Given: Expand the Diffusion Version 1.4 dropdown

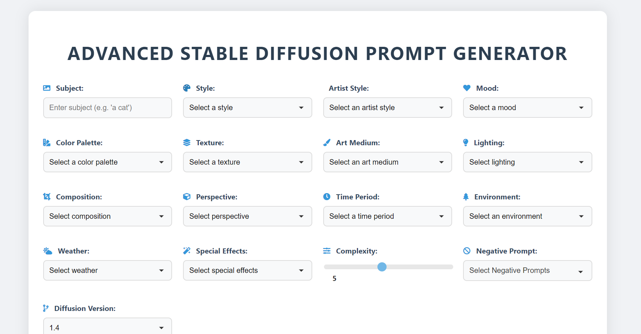Looking at the screenshot, I should (108, 327).
